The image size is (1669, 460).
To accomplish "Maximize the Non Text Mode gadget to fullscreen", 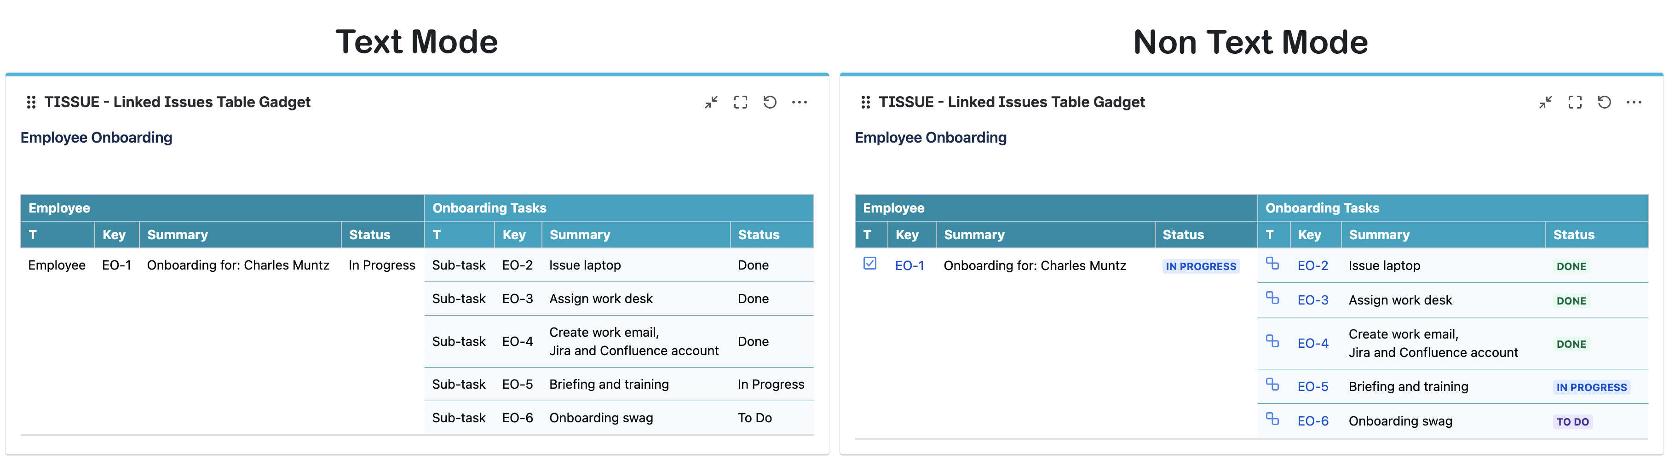I will pyautogui.click(x=1574, y=103).
